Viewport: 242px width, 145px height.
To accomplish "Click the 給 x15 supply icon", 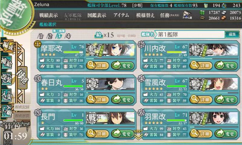I will 104,35.
